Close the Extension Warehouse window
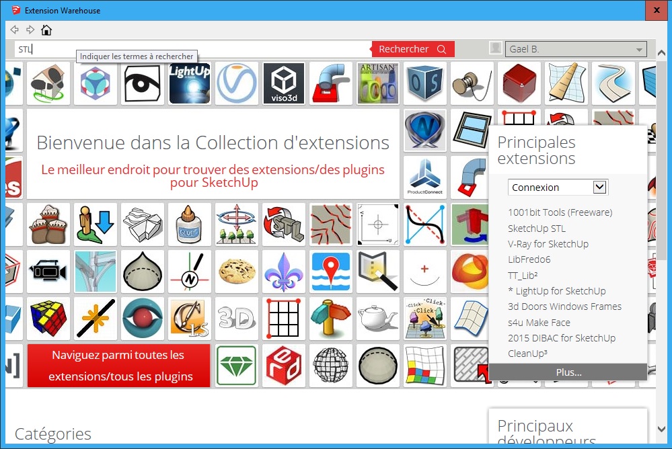The image size is (672, 449). click(657, 10)
